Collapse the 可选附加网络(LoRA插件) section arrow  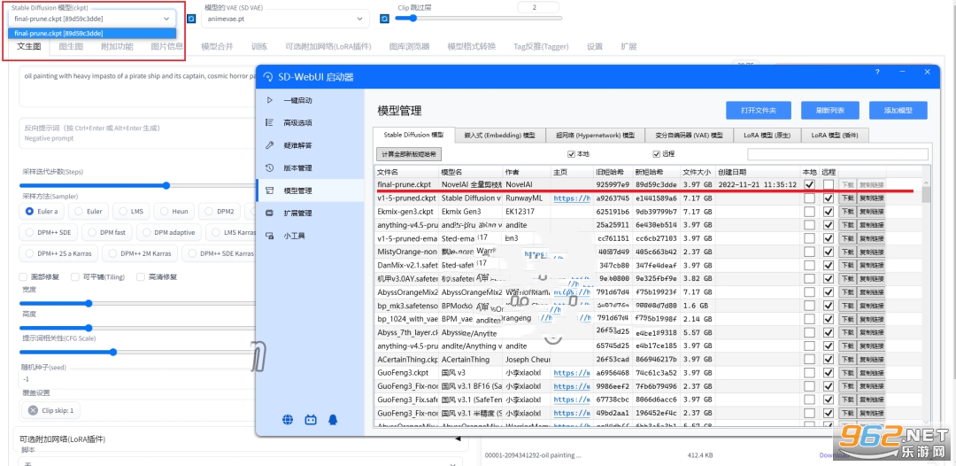click(458, 439)
